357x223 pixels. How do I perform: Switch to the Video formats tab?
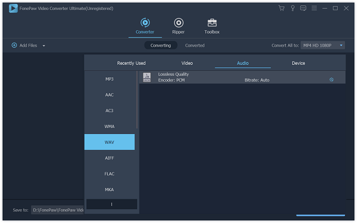187,63
